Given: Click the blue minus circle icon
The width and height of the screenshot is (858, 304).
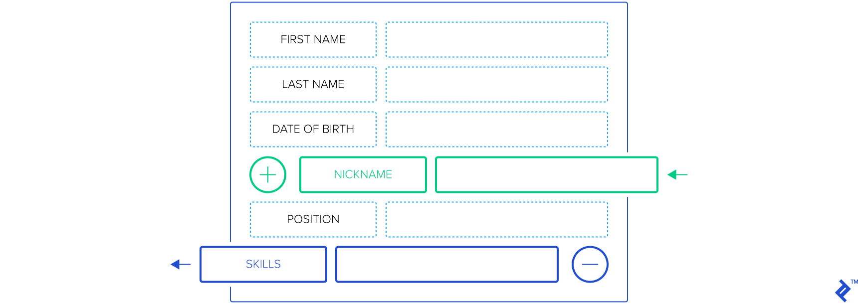Looking at the screenshot, I should pos(590,264).
